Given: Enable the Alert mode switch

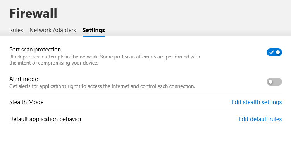Looking at the screenshot, I should click(x=274, y=82).
